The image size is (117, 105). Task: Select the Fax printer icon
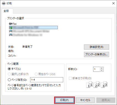pyautogui.click(x=11, y=24)
